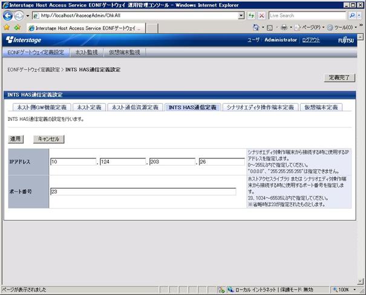The height and width of the screenshot is (295, 366).
Task: Click the EONFゲートウェイ定義設定 breadcrumb text
Action: [34, 70]
